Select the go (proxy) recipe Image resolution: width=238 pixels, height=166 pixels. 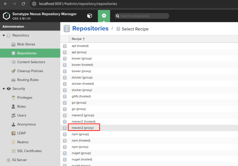coord(149,109)
